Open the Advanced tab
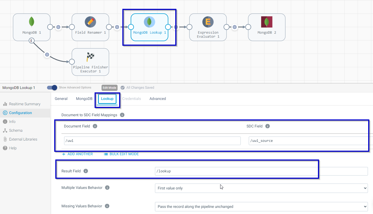Viewport: 373px width, 214px height. pos(158,99)
